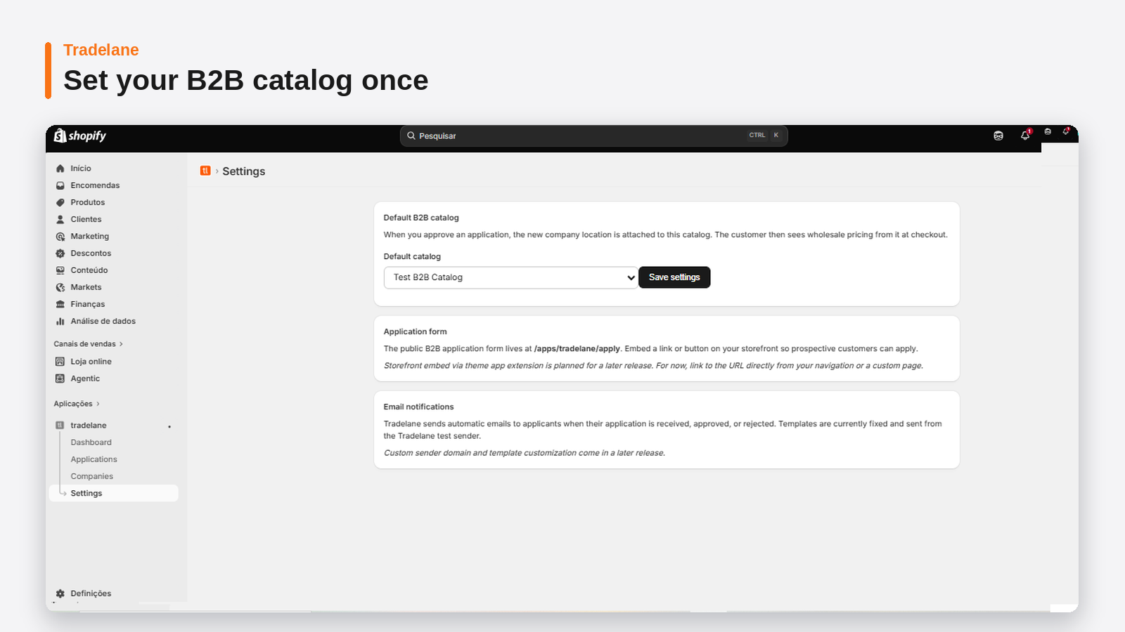Click the /apps/tradelane/apply path text
The width and height of the screenshot is (1125, 632).
[x=577, y=348]
